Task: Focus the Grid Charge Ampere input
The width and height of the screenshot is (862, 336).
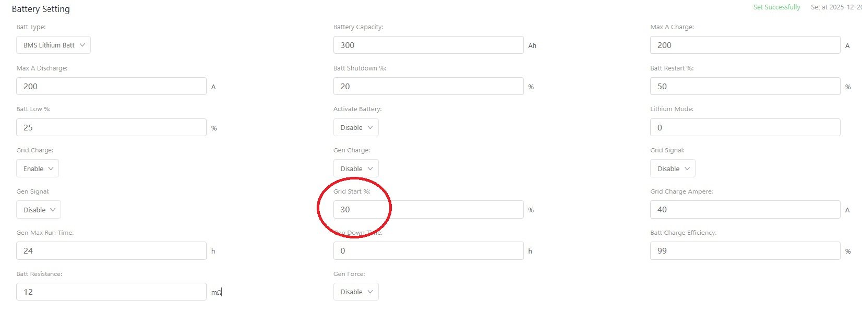Action: coord(745,209)
